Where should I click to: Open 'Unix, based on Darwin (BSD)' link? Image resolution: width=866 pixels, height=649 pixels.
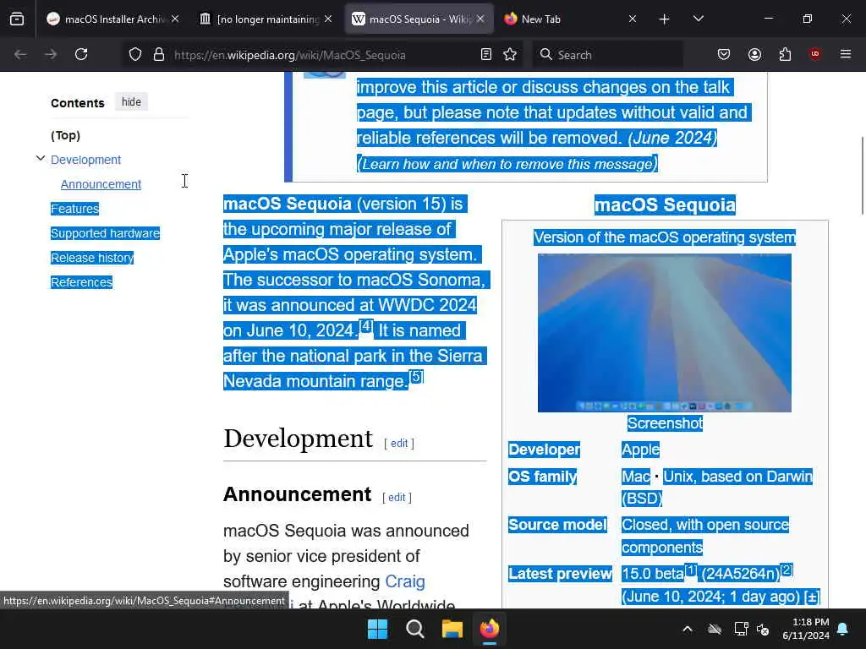coord(737,477)
